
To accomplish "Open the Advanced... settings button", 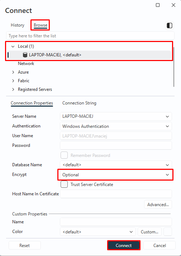I will pyautogui.click(x=158, y=204).
